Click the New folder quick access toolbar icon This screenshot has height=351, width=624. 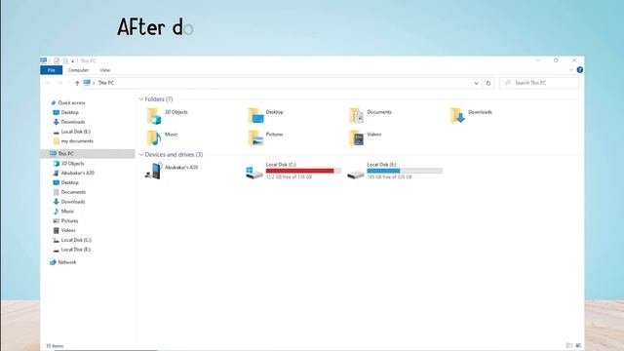point(65,60)
